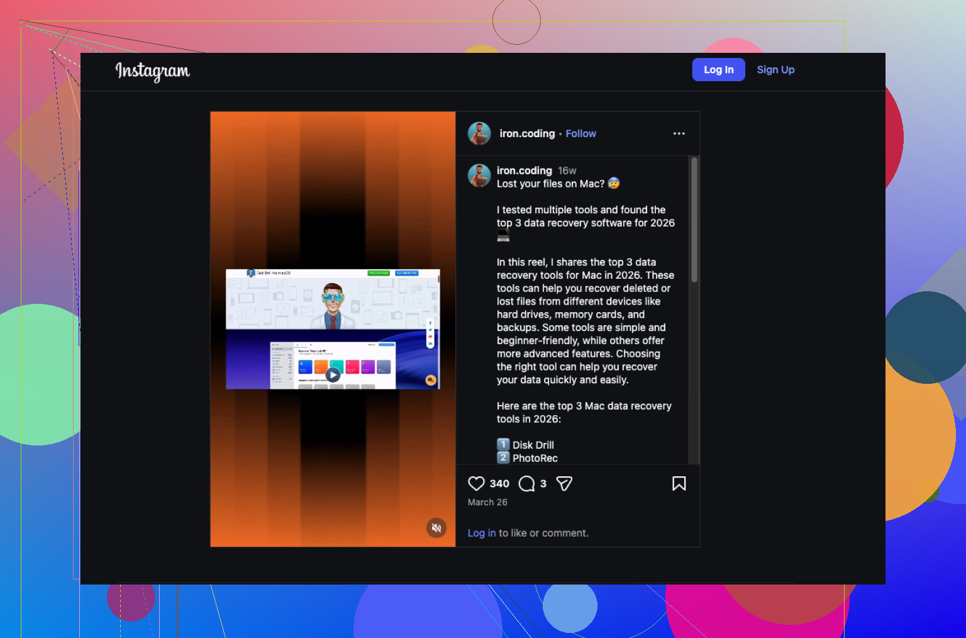Click the Disk Drill reel video thumbnail

[x=333, y=329]
